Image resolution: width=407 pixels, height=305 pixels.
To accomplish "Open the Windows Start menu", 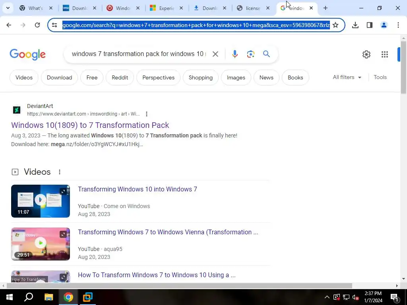I will [x=10, y=297].
